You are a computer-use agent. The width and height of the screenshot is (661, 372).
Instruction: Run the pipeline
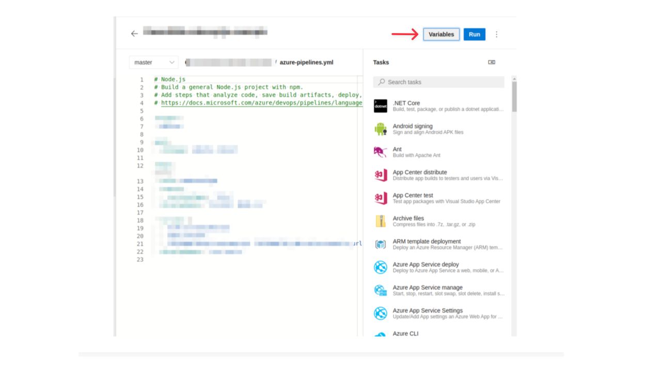tap(474, 34)
